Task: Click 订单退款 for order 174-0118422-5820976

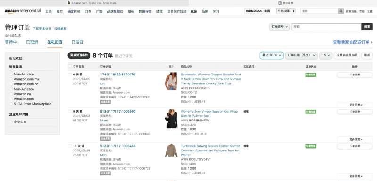Action: click(x=355, y=75)
